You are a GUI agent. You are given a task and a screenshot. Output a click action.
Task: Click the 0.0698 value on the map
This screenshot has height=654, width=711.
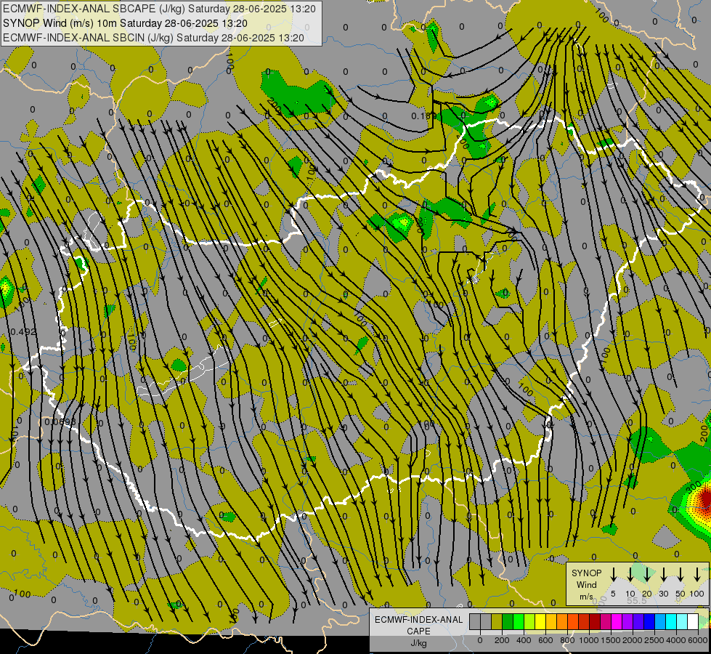60,422
